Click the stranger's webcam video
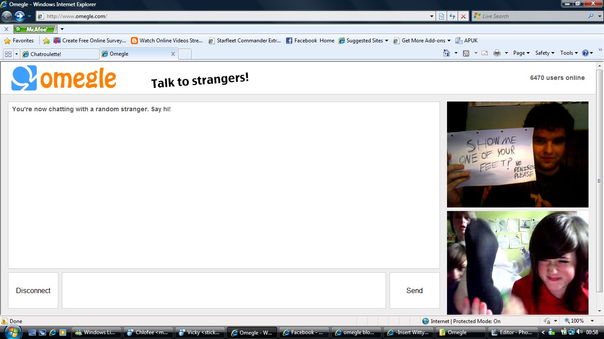 pyautogui.click(x=518, y=154)
